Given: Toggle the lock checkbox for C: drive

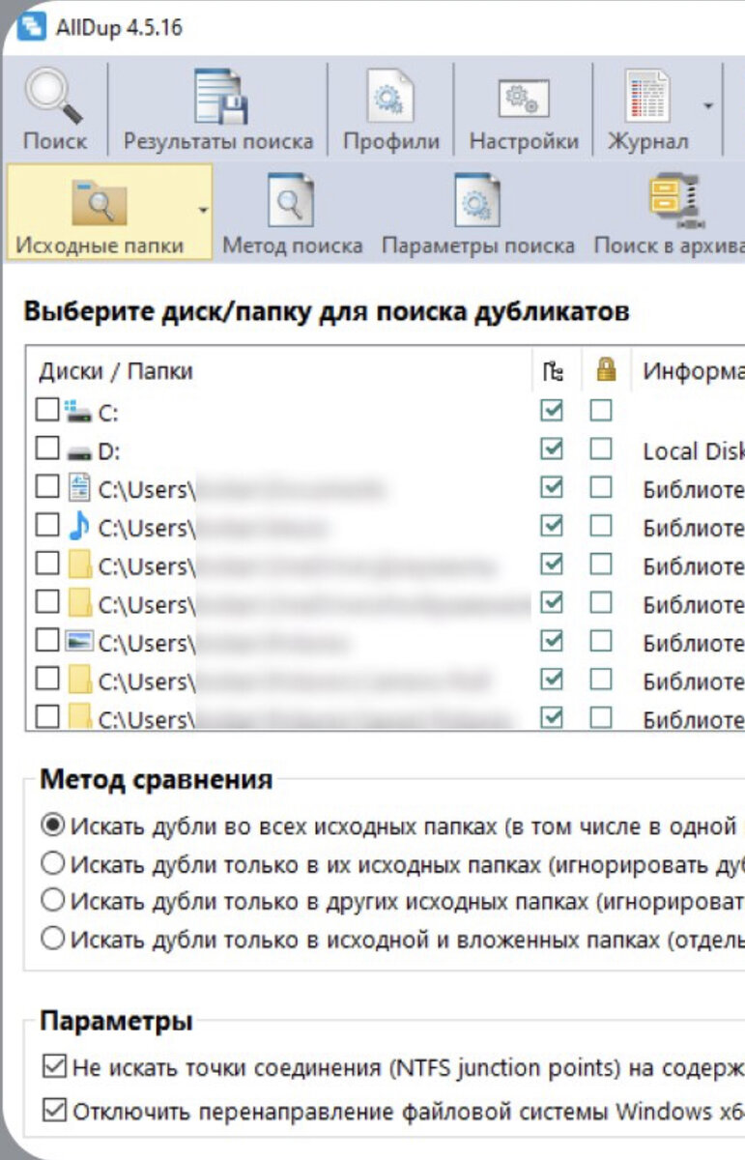Looking at the screenshot, I should 602,412.
